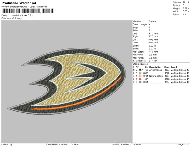Click stitch count '8660' in stop sequence
191x147 pixels.
pyautogui.click(x=146, y=73)
